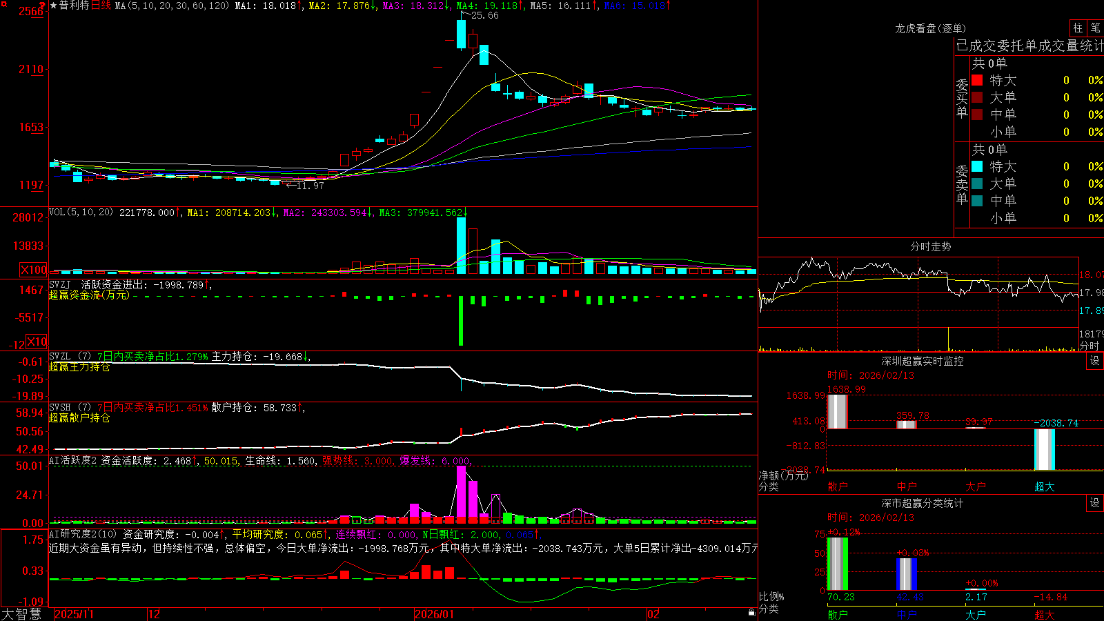Click 时间: 2026/02/13 in 实时监控 panel
This screenshot has height=621, width=1104.
click(871, 375)
